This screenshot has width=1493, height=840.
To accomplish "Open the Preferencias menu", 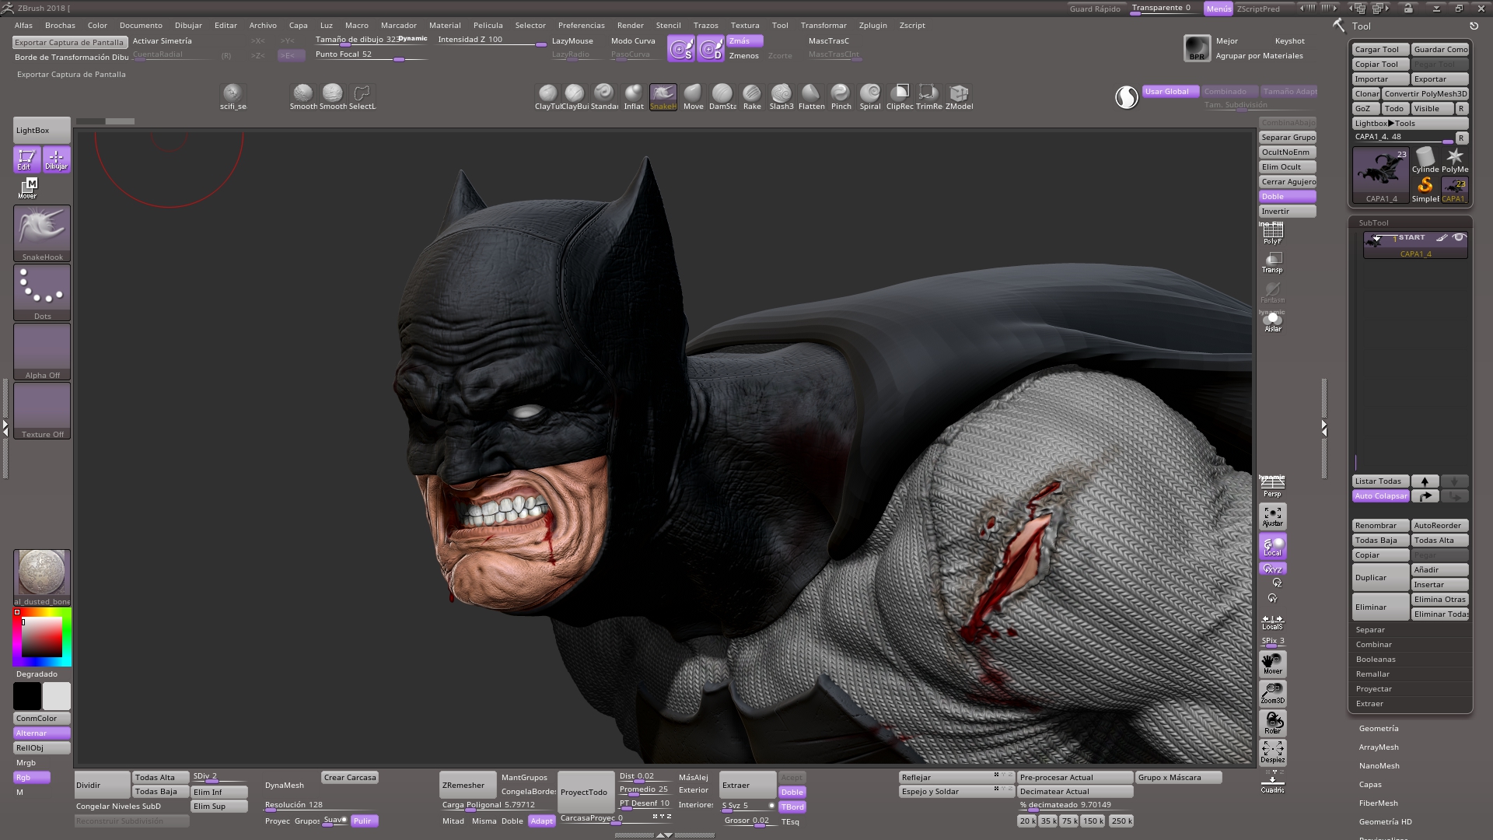I will click(x=581, y=26).
